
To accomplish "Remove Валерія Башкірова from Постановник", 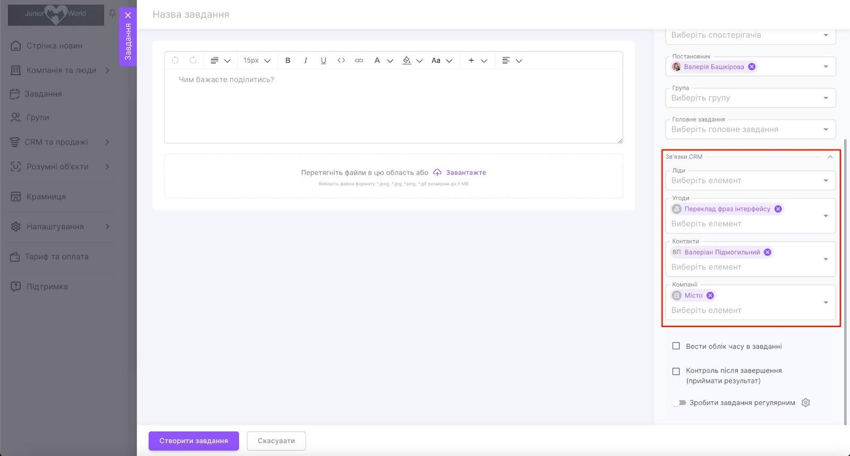I will point(752,67).
